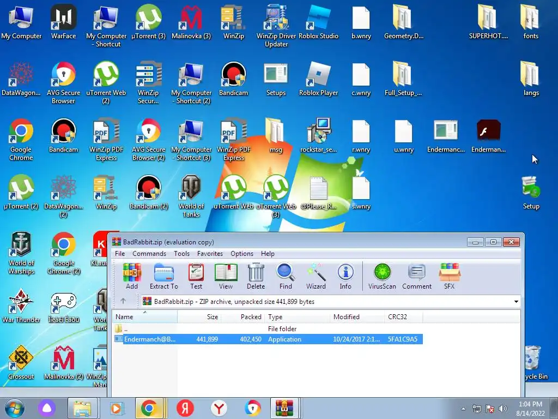Select the @Please_R... text file
Image resolution: width=558 pixels, height=419 pixels.
tap(318, 193)
